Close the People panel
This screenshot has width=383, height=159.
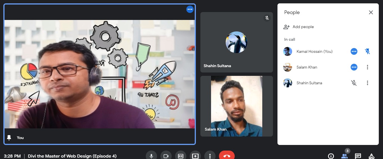coord(371,12)
